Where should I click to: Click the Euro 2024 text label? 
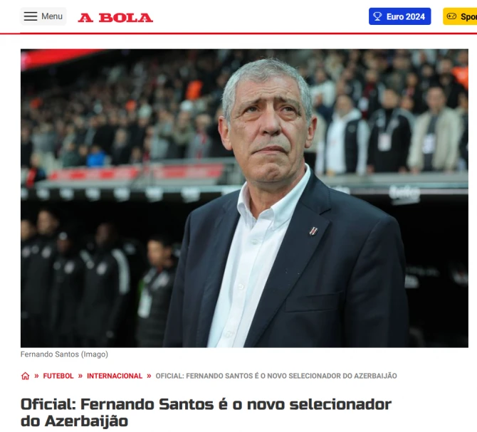tap(406, 16)
